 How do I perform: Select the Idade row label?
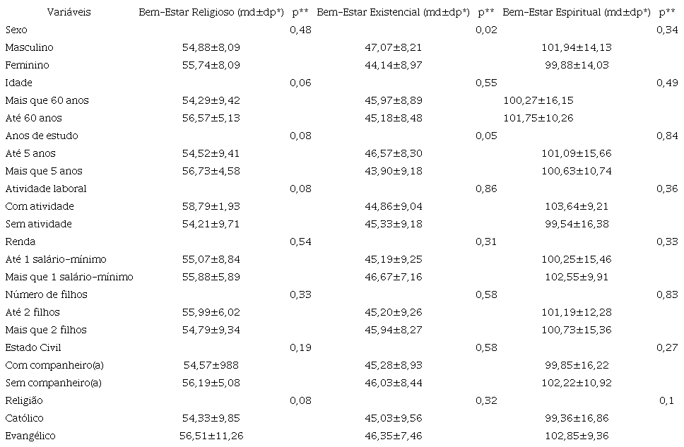(18, 83)
